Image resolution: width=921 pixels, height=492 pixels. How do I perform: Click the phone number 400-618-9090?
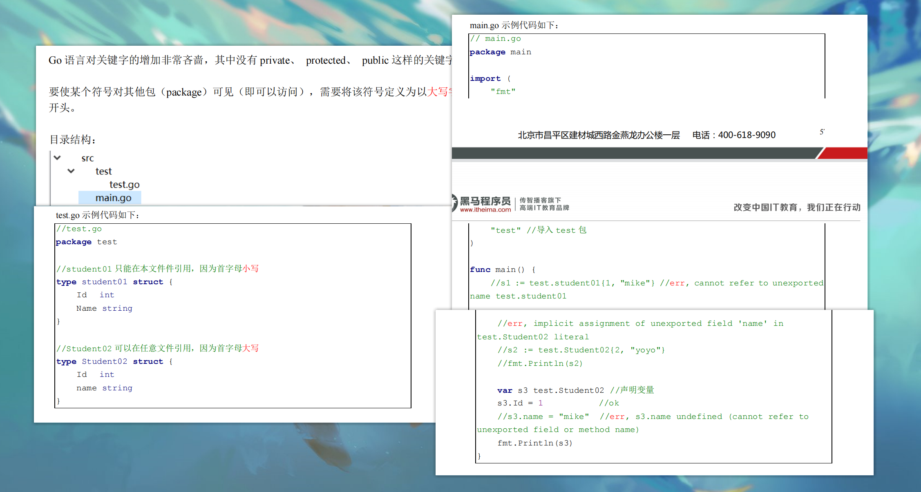[747, 135]
